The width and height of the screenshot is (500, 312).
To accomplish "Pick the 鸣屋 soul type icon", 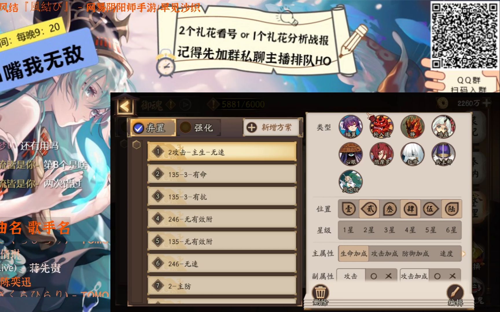I will click(x=443, y=127).
